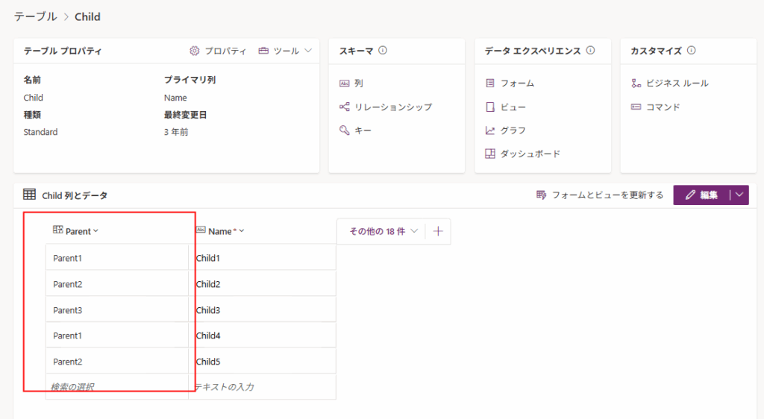This screenshot has height=419, width=764.
Task: Open リレーションシップ in schema section
Action: (392, 107)
